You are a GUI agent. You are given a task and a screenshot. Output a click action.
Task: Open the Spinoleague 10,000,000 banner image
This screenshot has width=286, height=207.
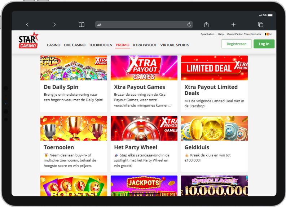tap(214, 186)
